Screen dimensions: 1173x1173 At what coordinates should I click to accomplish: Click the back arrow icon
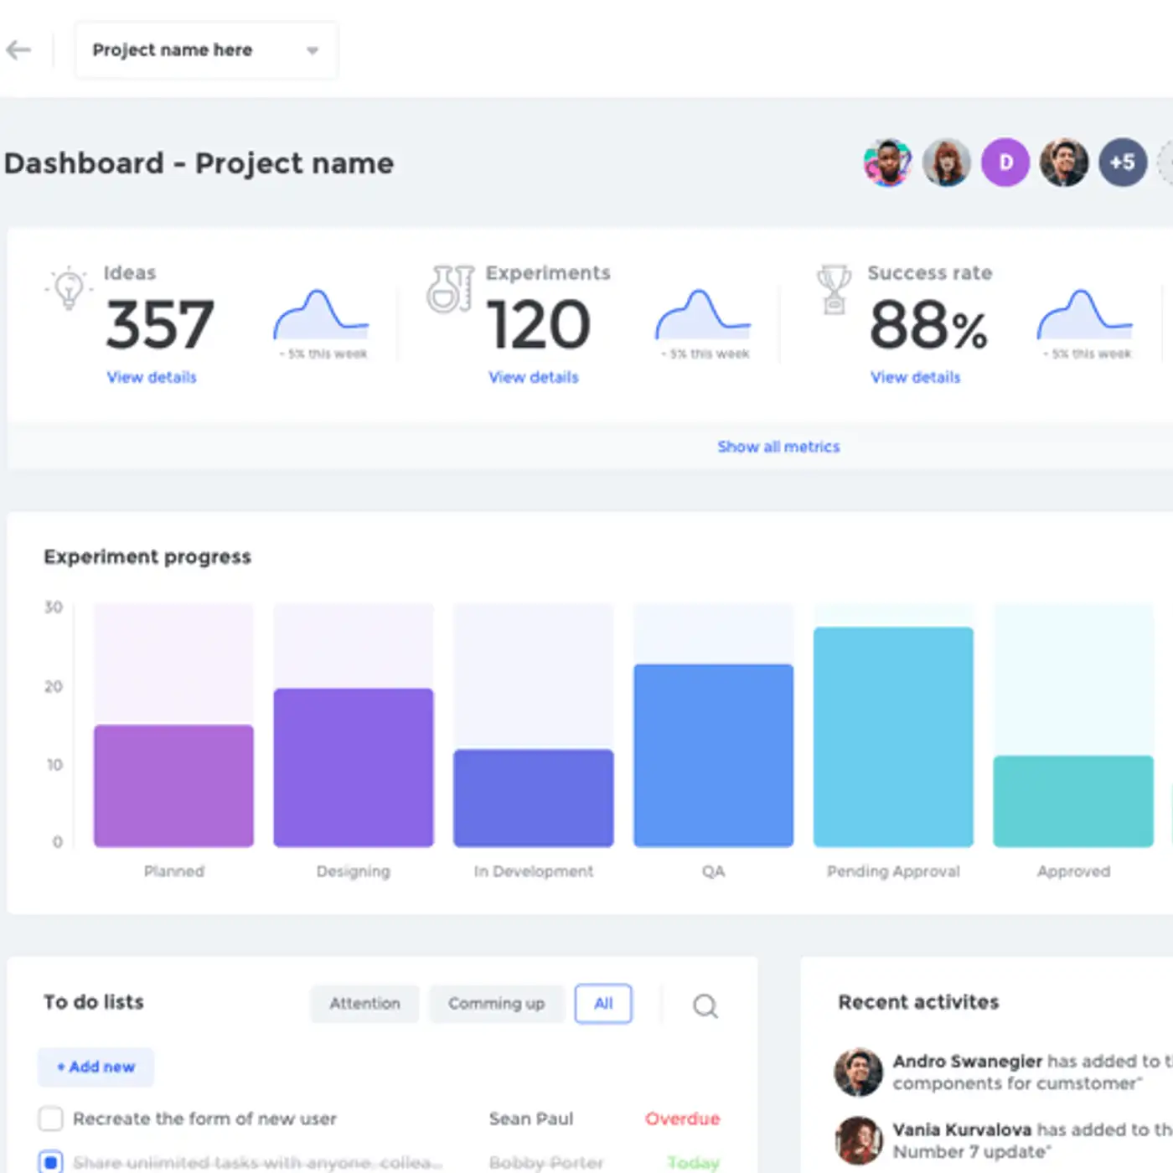tap(18, 50)
